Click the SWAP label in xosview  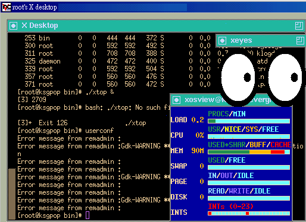179,166
